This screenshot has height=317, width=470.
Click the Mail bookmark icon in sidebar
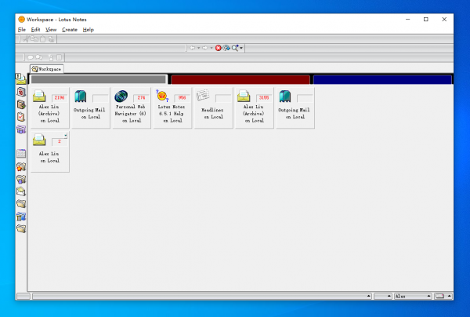[x=21, y=79]
